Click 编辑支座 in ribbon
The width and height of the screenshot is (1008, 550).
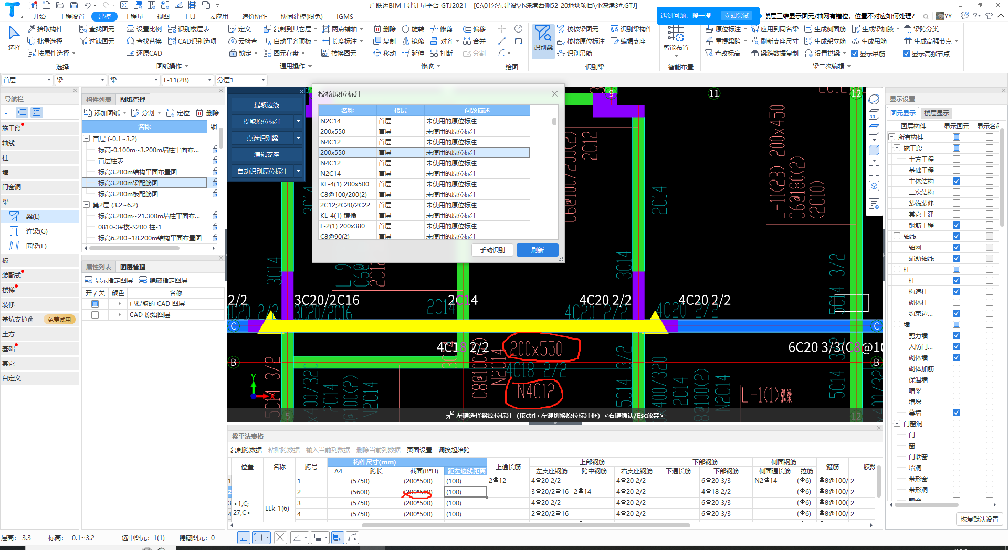pyautogui.click(x=628, y=41)
